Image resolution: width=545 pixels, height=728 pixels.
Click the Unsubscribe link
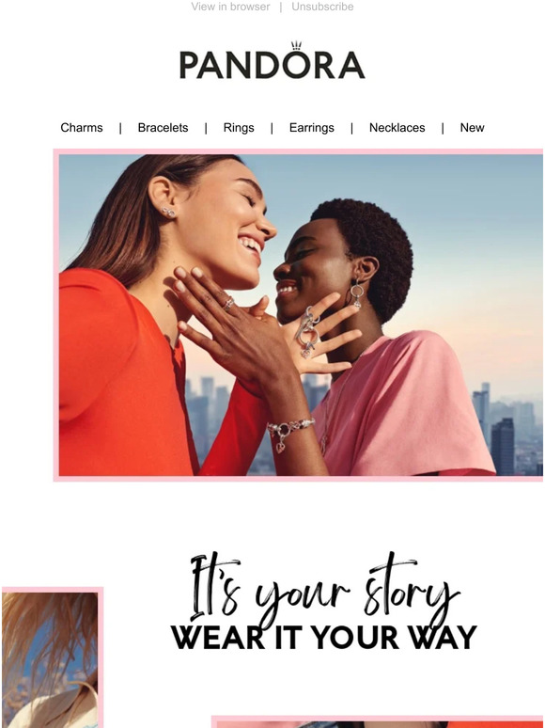coord(322,7)
